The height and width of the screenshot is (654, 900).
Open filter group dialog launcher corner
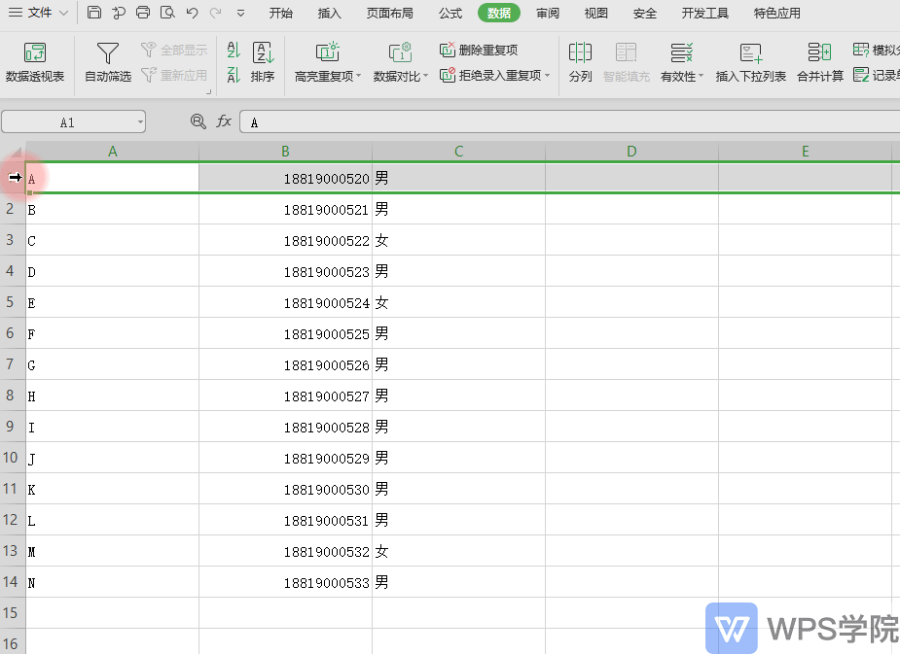208,91
